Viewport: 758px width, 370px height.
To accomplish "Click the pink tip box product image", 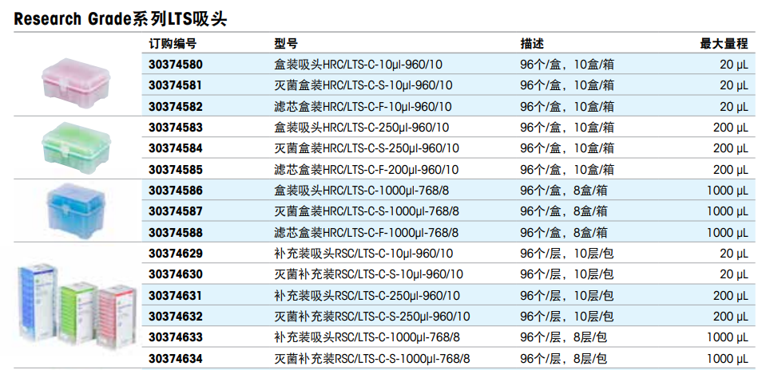I will coord(77,83).
